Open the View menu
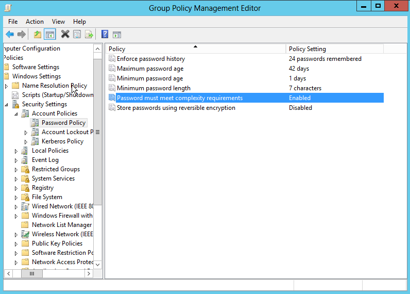410x294 pixels. pyautogui.click(x=58, y=22)
